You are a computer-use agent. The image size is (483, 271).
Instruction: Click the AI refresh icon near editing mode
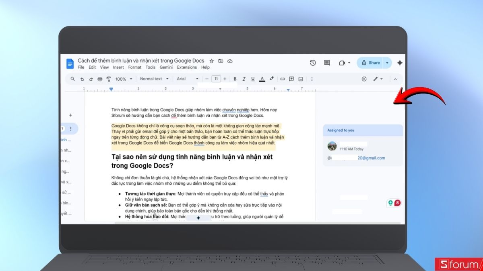pyautogui.click(x=364, y=79)
